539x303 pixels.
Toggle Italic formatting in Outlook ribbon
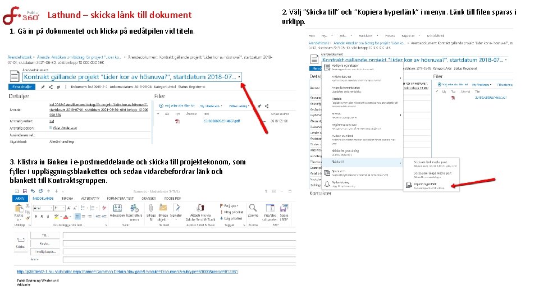42,217
